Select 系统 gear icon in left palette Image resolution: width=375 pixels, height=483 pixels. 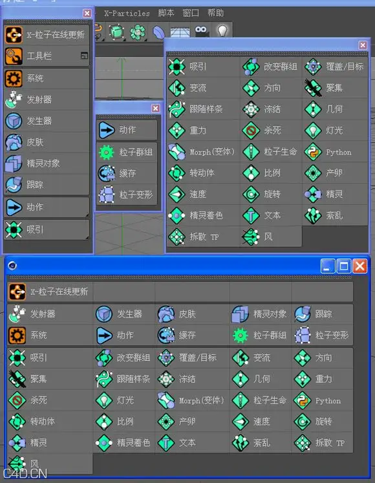(x=14, y=78)
